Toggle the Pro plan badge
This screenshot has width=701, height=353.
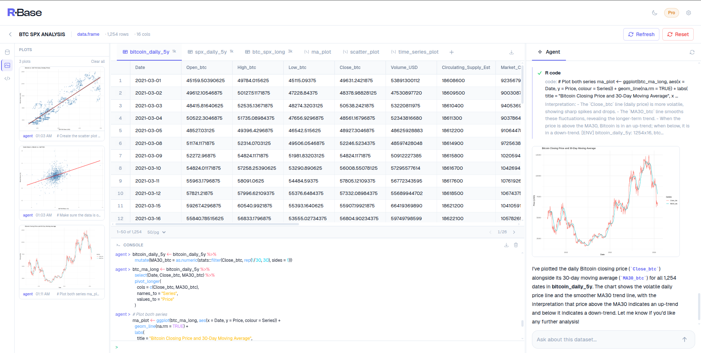671,12
